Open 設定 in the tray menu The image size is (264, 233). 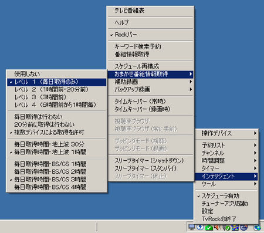tap(226, 211)
